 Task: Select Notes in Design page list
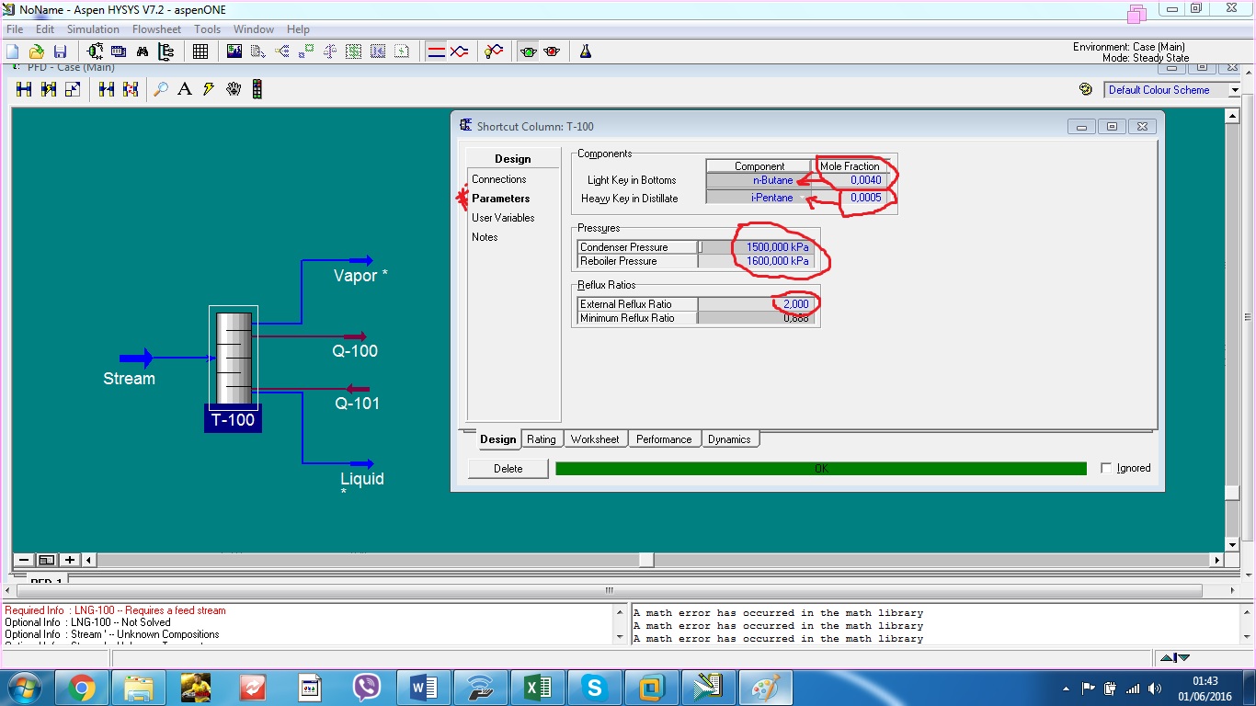pos(485,237)
